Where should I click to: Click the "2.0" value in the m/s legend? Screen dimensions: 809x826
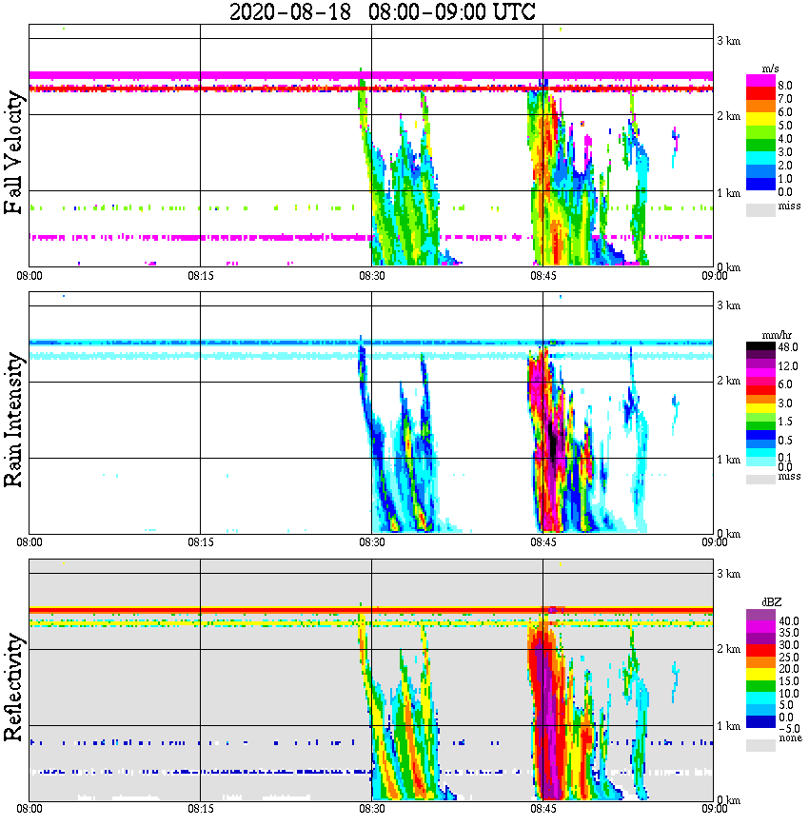(785, 166)
